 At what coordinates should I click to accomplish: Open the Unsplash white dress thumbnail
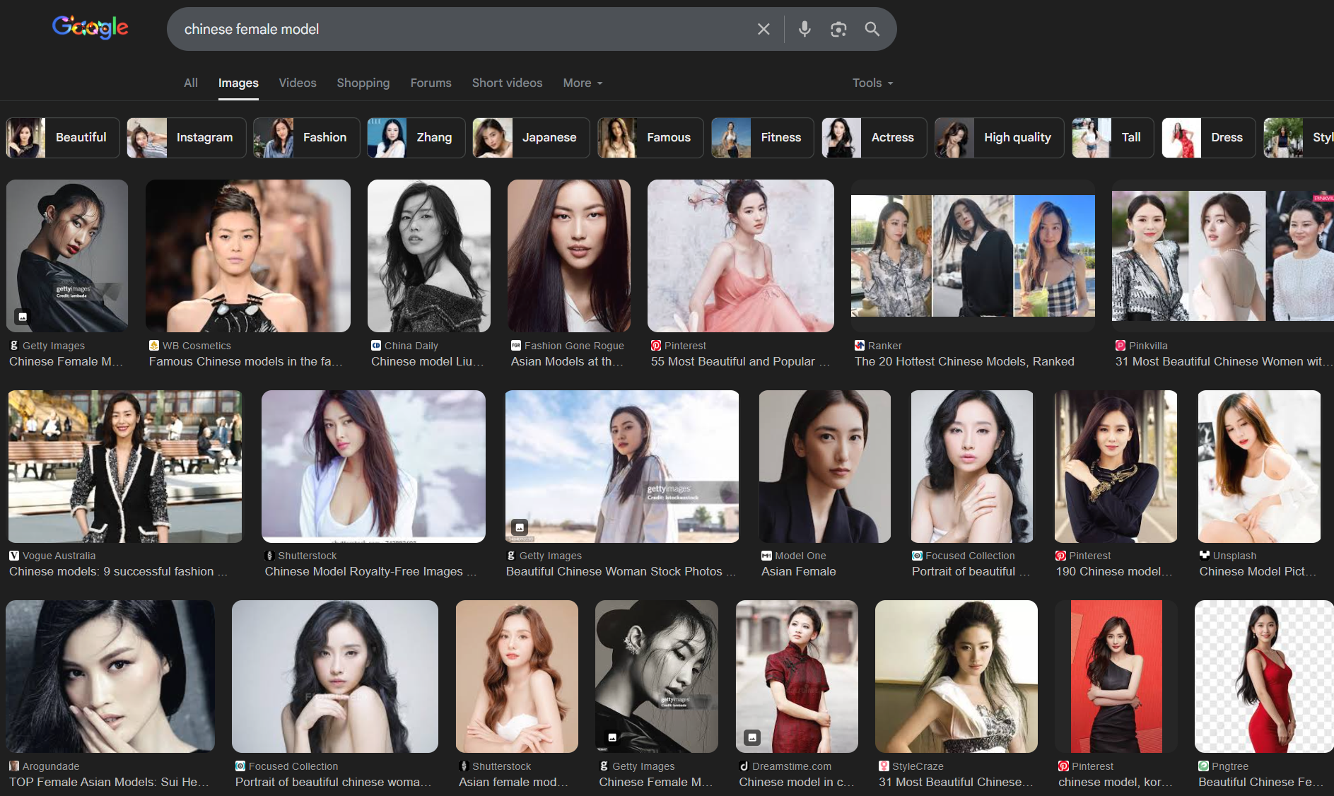1259,467
